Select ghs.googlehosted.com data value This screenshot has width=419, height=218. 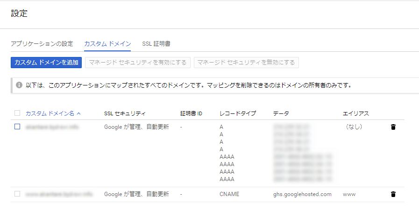[x=302, y=194]
